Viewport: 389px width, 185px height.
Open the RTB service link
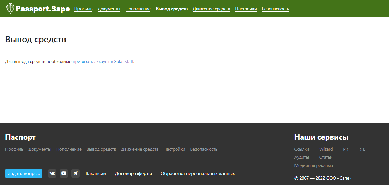pos(362,149)
